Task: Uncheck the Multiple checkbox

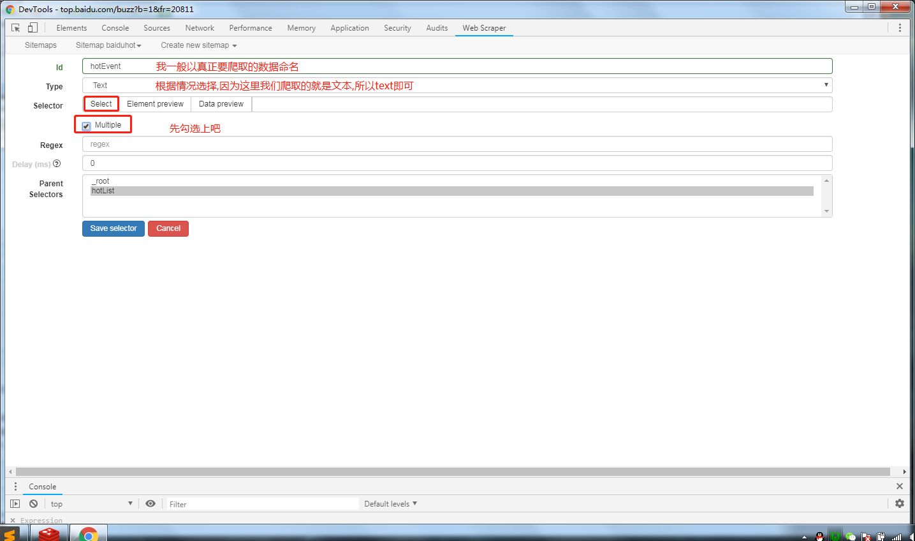Action: click(87, 126)
